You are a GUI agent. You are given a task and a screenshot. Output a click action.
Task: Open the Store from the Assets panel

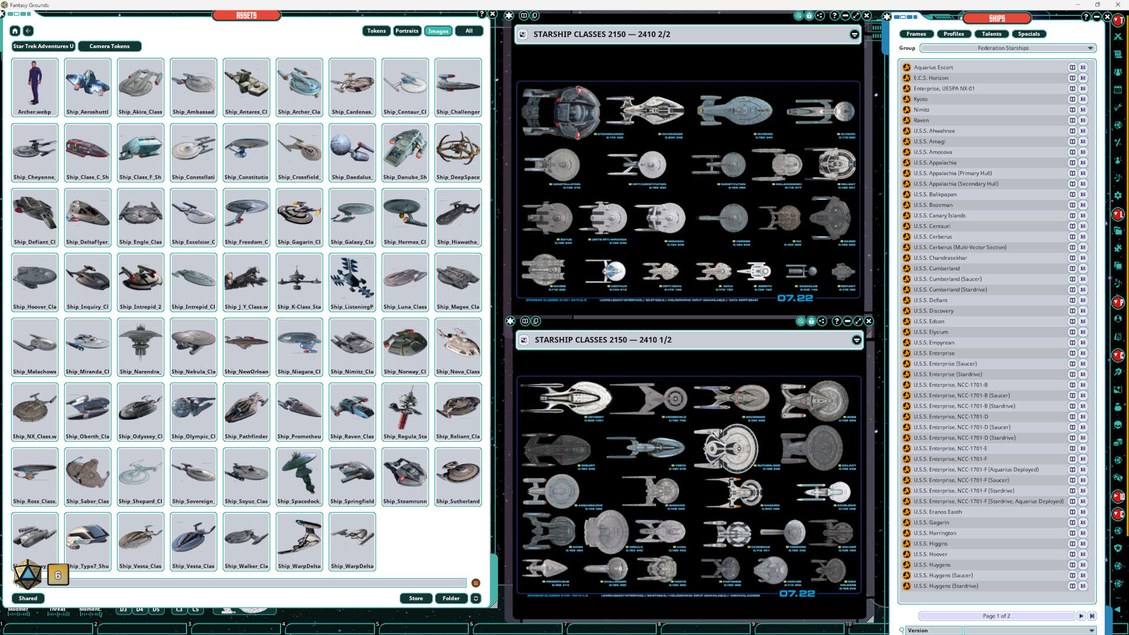tap(416, 598)
